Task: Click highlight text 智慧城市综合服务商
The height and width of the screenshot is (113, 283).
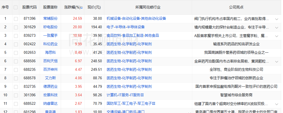Action: tap(236, 95)
